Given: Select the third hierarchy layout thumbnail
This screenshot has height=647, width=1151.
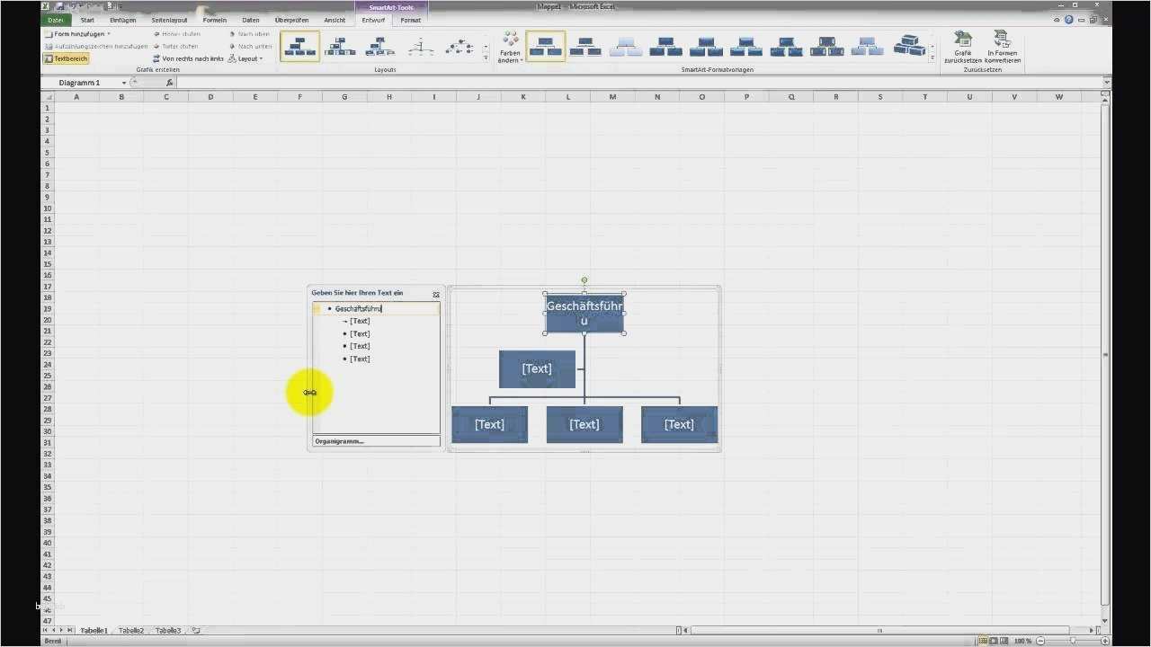Looking at the screenshot, I should pos(379,47).
